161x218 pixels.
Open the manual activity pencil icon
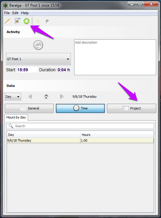tap(8, 21)
